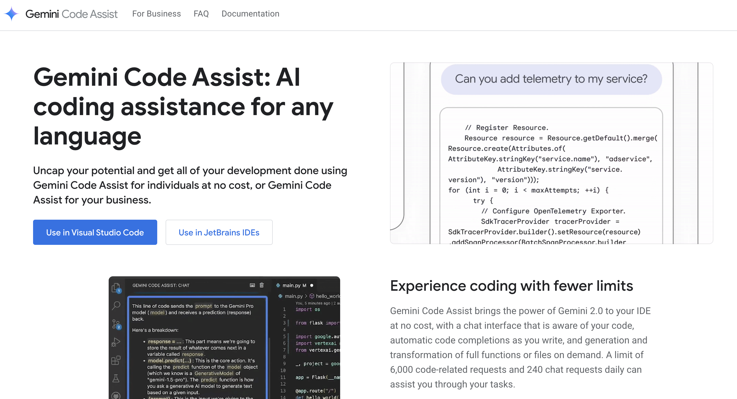Click the 'Uncap your potential' paragraph
Viewport: 737px width, 399px height.
(190, 185)
